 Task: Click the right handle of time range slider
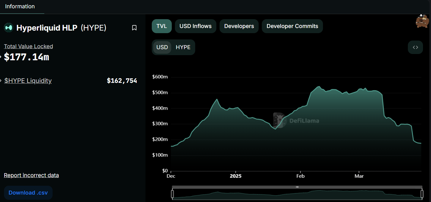pos(422,194)
